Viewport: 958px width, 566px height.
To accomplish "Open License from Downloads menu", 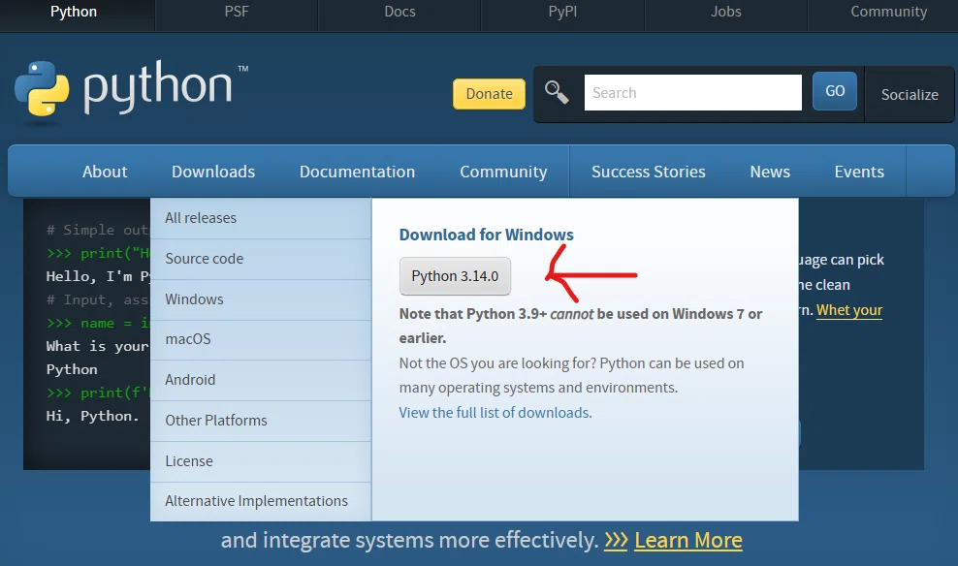I will coord(261,461).
